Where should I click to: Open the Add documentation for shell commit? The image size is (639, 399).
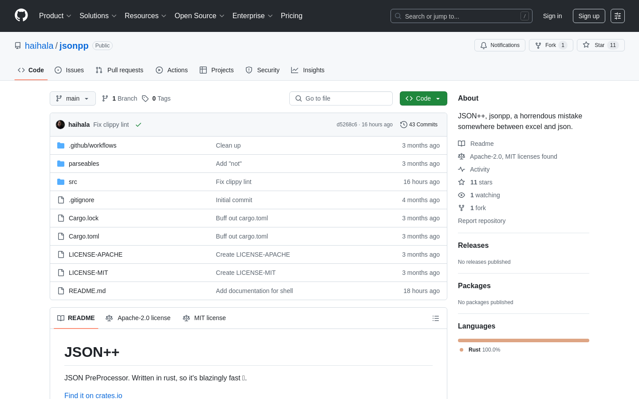tap(254, 291)
